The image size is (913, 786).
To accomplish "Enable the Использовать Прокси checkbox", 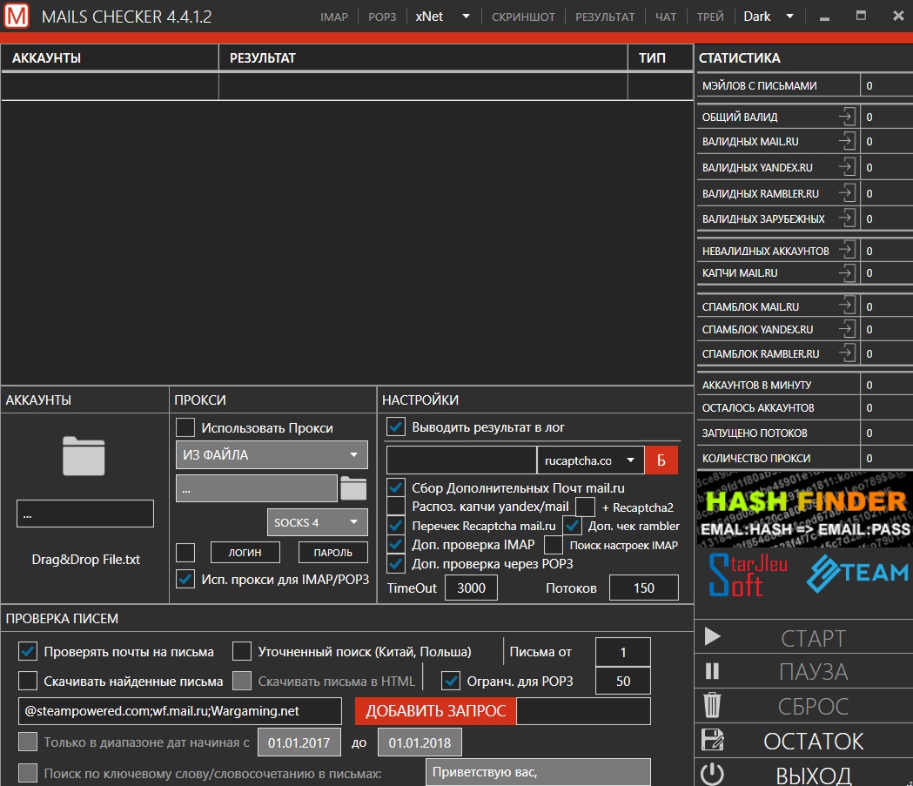I will [x=185, y=427].
